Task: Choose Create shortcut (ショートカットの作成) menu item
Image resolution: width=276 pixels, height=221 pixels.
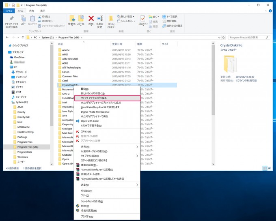Action: [107, 201]
